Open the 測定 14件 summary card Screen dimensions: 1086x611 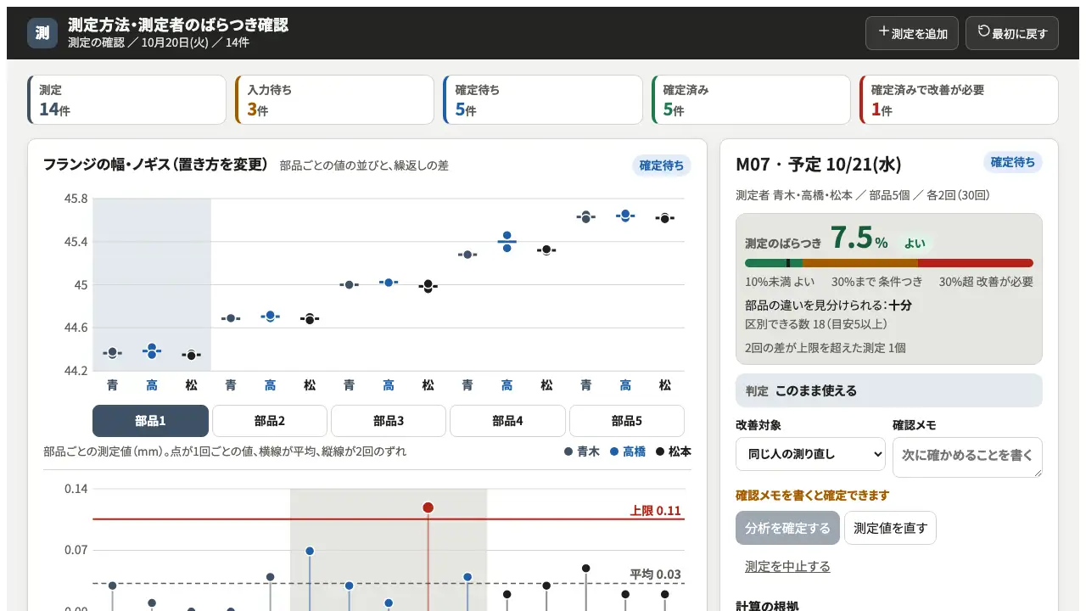click(x=127, y=100)
